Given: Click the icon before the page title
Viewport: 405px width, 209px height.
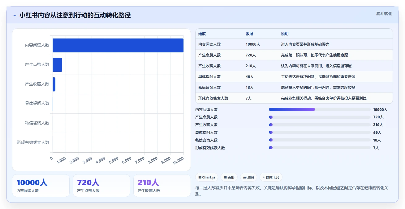Looking at the screenshot, I should pyautogui.click(x=15, y=15).
